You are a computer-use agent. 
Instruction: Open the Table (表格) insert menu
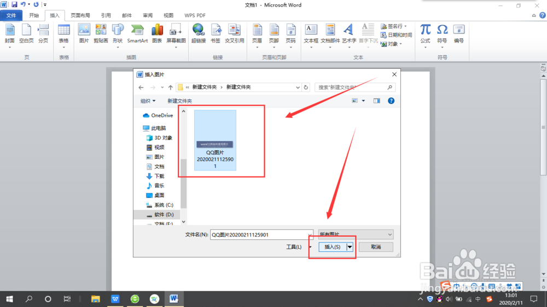[x=64, y=34]
